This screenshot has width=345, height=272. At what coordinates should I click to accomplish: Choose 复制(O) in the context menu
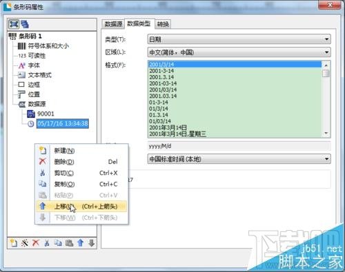[x=81, y=184]
